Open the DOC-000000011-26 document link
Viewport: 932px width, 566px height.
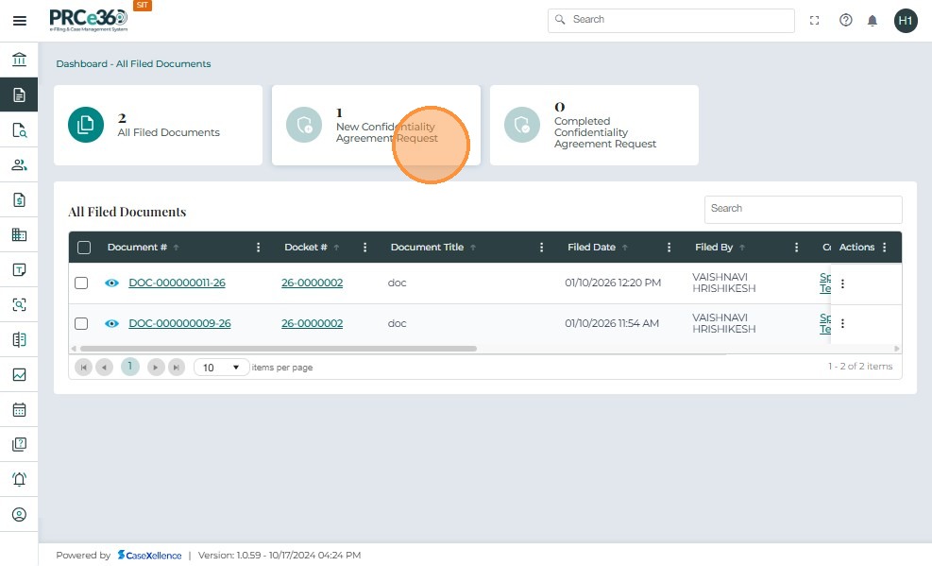pos(178,283)
